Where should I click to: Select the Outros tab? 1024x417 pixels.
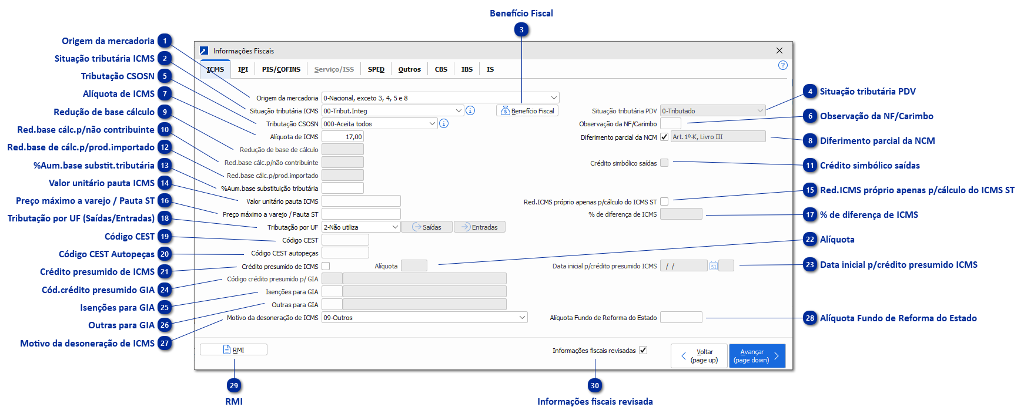pos(410,69)
